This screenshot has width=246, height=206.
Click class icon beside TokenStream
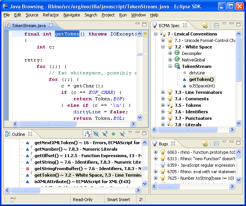[177, 66]
